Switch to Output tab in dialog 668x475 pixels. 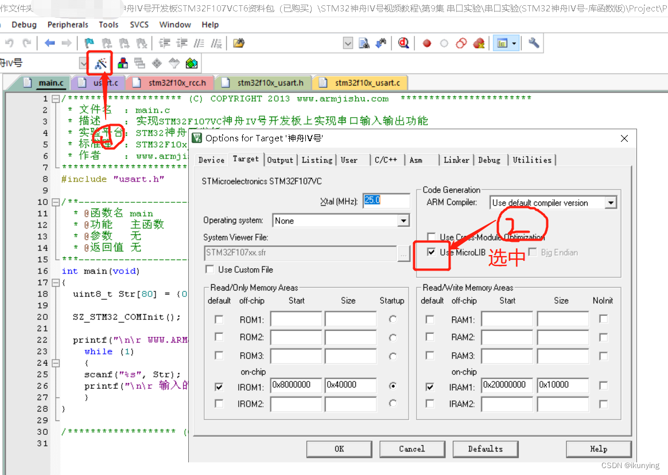tap(280, 160)
